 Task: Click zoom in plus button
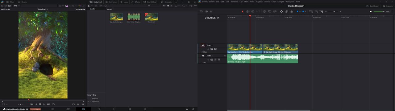pos(341,11)
